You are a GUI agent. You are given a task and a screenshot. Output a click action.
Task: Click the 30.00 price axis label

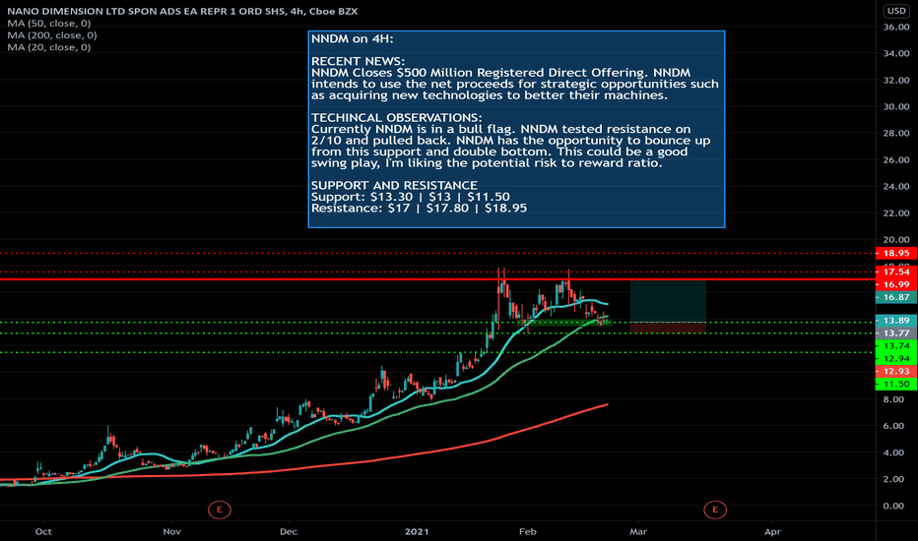point(896,106)
